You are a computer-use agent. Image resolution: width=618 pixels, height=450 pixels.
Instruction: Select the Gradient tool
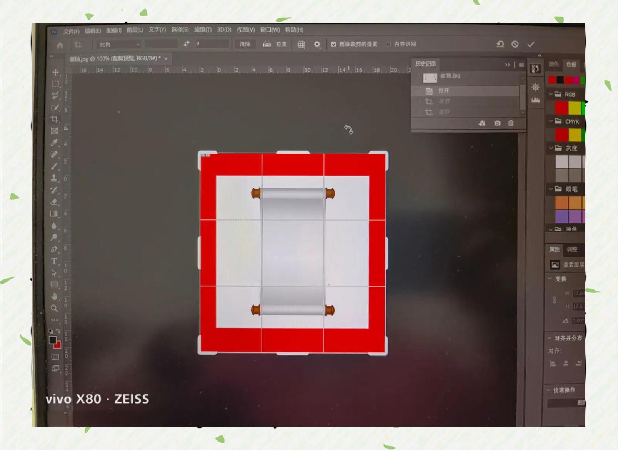[54, 214]
